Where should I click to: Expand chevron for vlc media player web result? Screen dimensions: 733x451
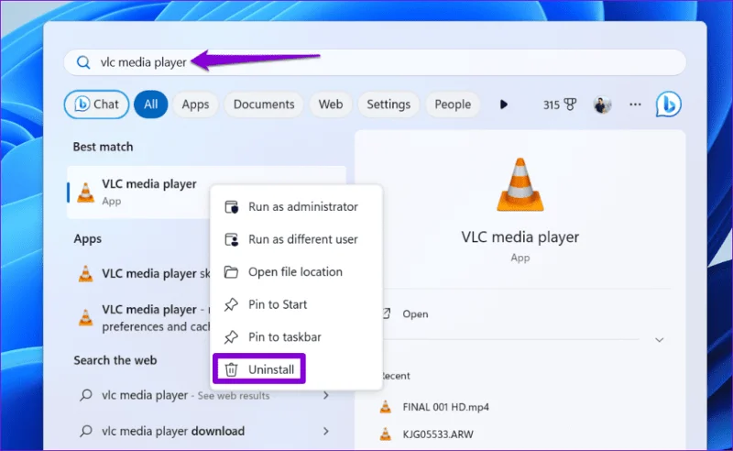(x=326, y=396)
